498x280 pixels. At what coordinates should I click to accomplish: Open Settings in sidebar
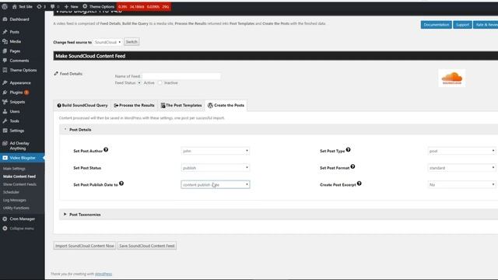click(16, 131)
